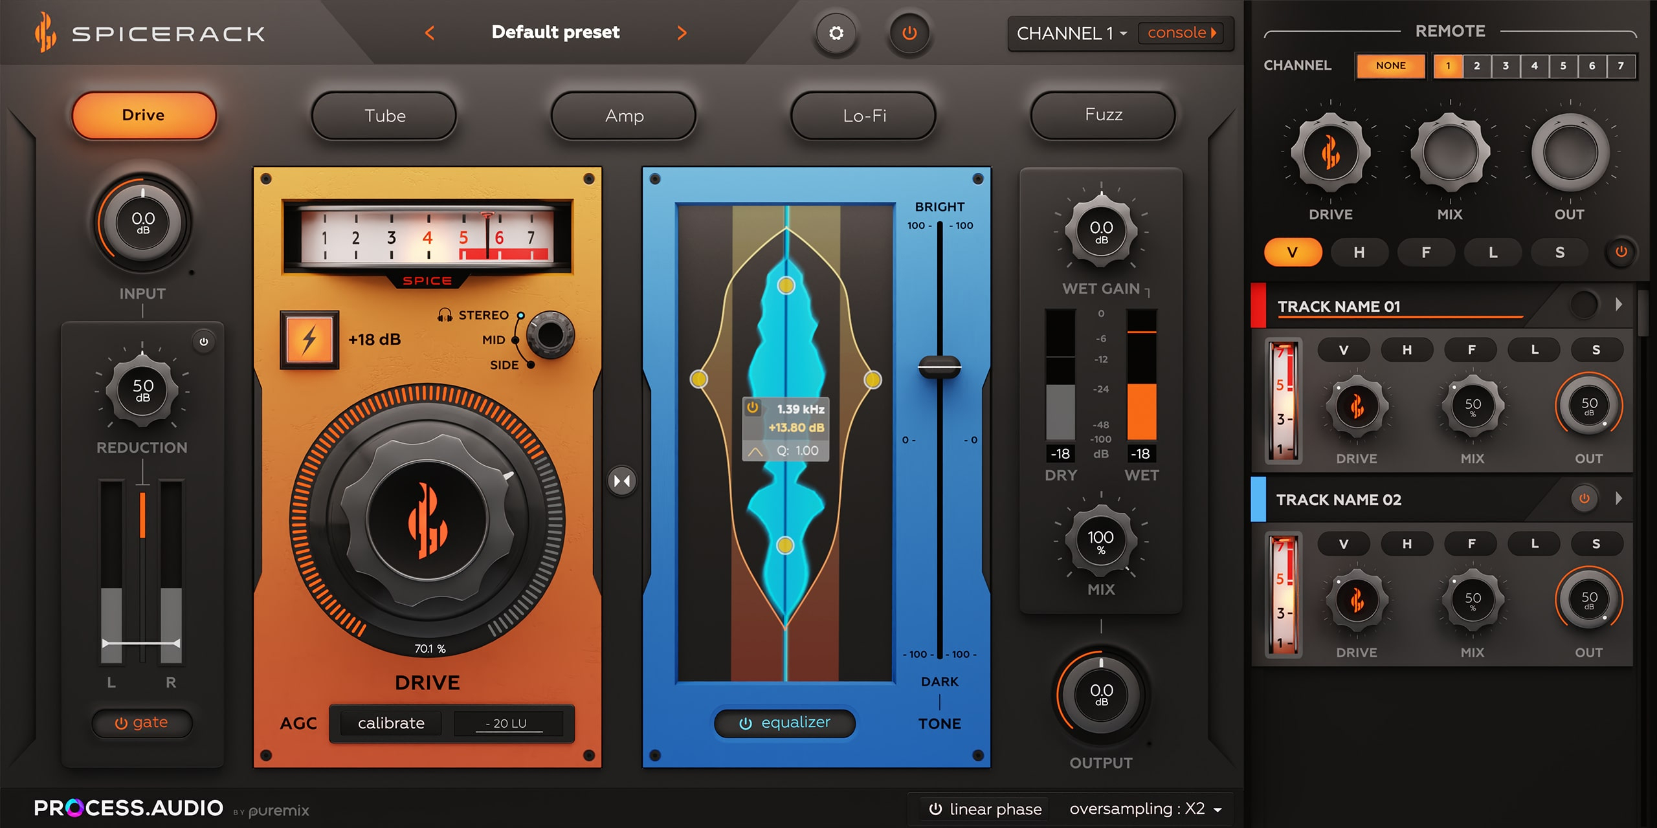The height and width of the screenshot is (828, 1657).
Task: Click the OUTPUT 0.0 dB knob
Action: point(1101,695)
